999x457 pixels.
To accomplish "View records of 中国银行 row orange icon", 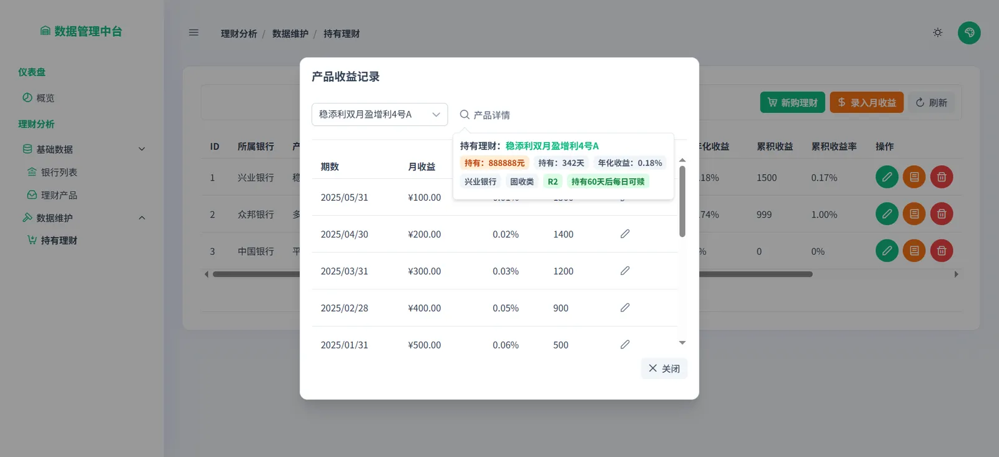I will pyautogui.click(x=914, y=251).
